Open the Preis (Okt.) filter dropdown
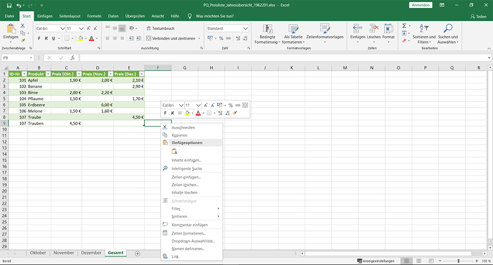This screenshot has height=265, width=493. 79,74
